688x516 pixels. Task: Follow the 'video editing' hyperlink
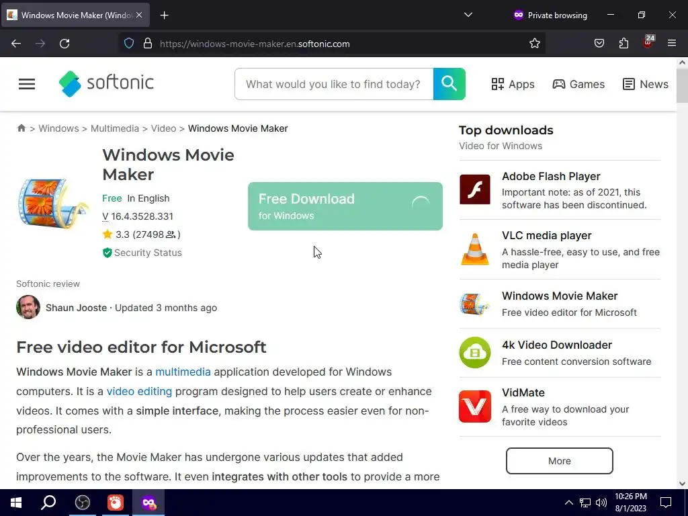[x=139, y=392]
